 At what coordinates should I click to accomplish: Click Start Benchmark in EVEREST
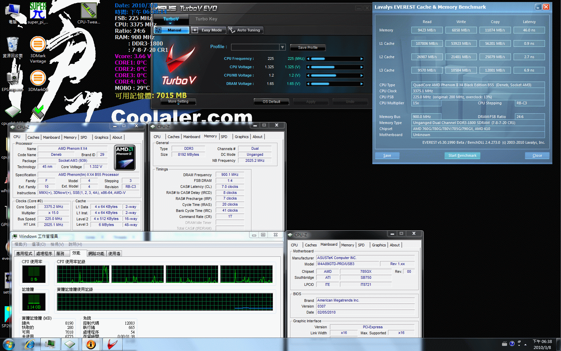[x=462, y=155]
